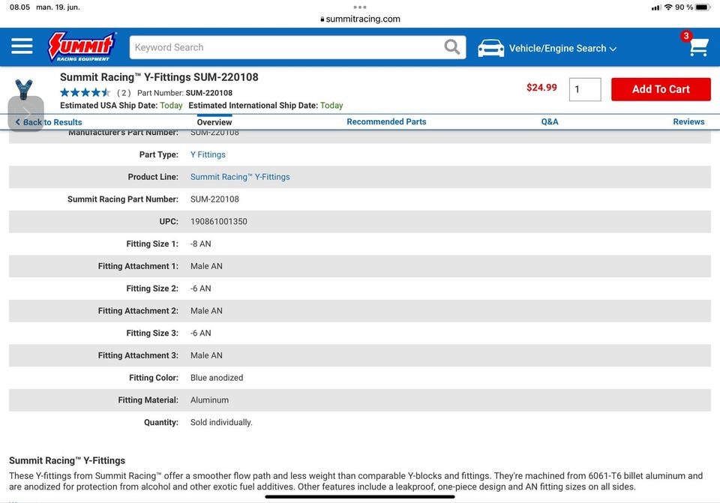This screenshot has width=720, height=503.
Task: Select the UPC value 190861001350
Action: pos(218,222)
